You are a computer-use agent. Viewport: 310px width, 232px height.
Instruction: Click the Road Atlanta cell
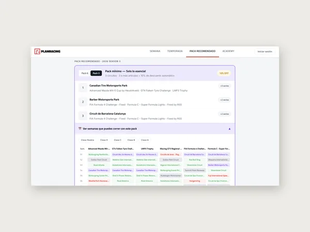[99, 165]
